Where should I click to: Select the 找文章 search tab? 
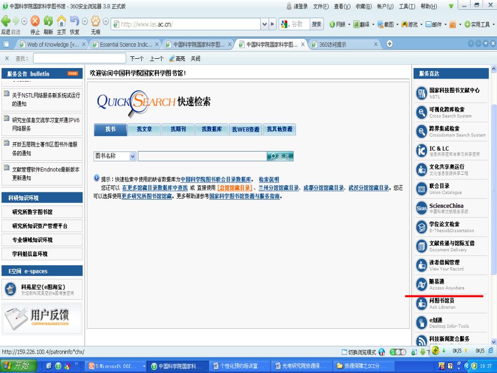(144, 129)
